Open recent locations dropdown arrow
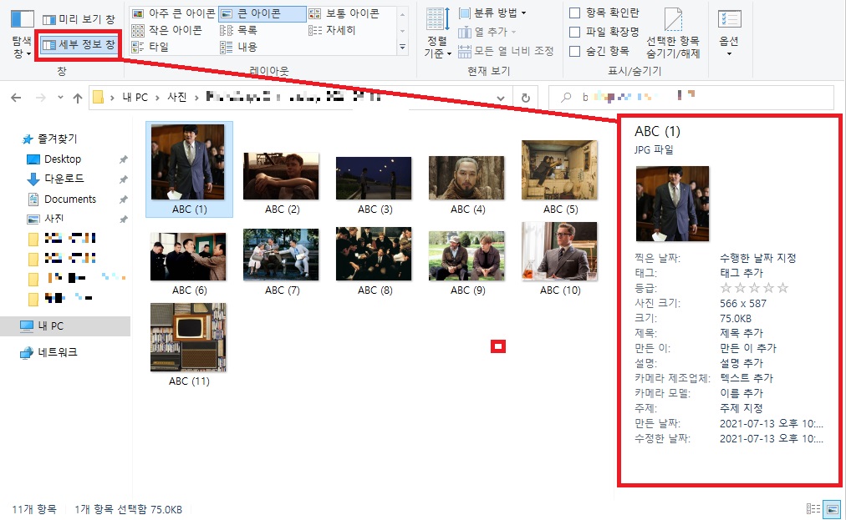The image size is (846, 520). point(60,98)
